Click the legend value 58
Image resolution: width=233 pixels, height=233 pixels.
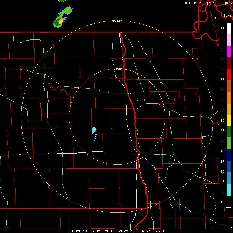tap(222, 49)
